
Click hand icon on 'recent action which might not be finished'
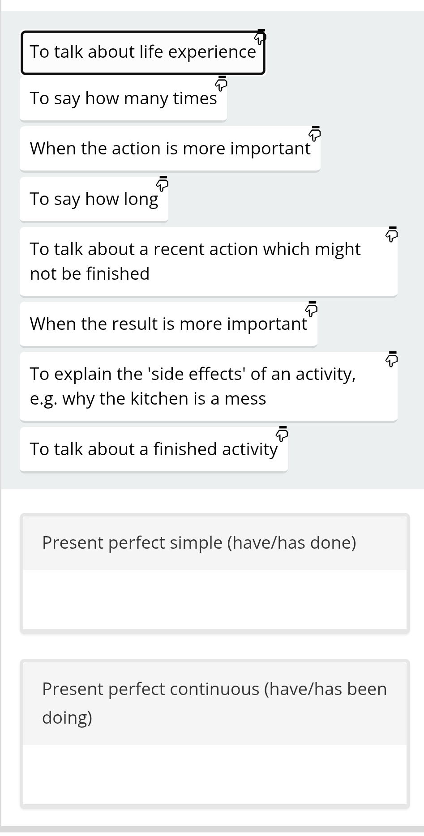point(392,234)
